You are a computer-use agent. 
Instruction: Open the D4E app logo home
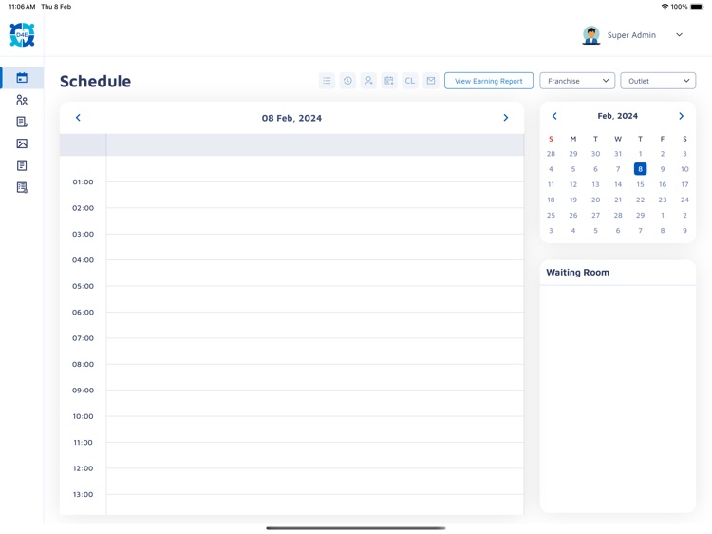[x=22, y=35]
